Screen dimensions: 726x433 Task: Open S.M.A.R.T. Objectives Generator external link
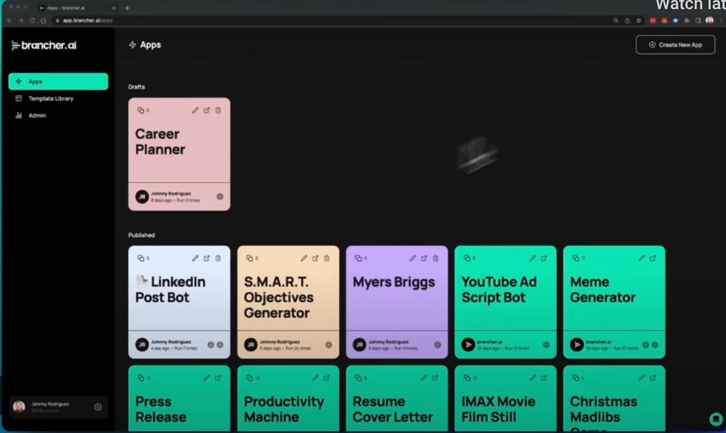coord(315,258)
